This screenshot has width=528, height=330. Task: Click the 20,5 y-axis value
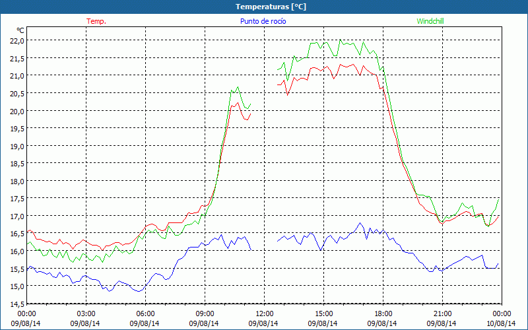(18, 93)
